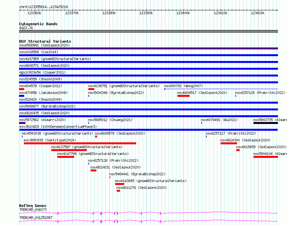Click the dark purple bar under nsv6568941
287x225 pixels.
click(148, 48)
